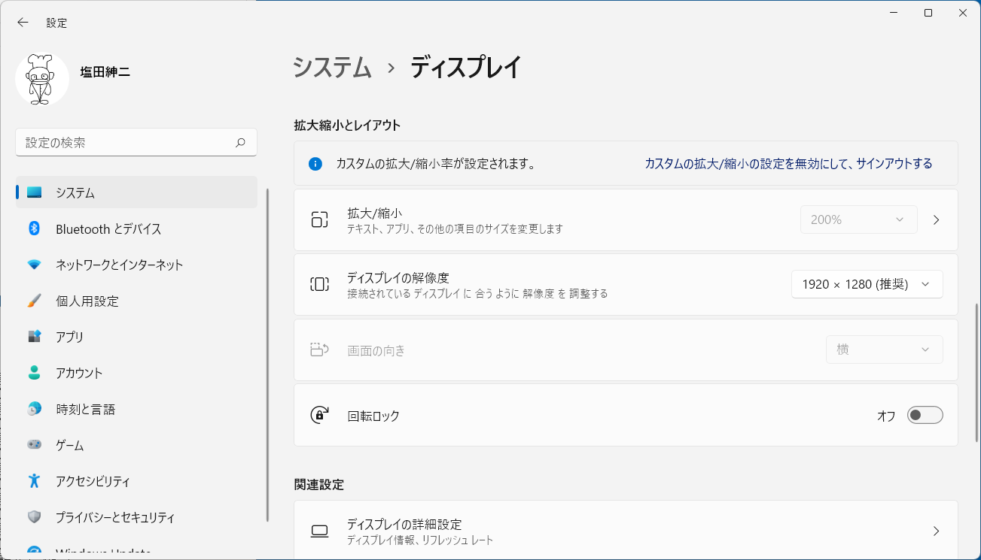This screenshot has width=981, height=560.
Task: Open Bluetooth とデバイス via its Bluetooth icon
Action: (x=34, y=229)
